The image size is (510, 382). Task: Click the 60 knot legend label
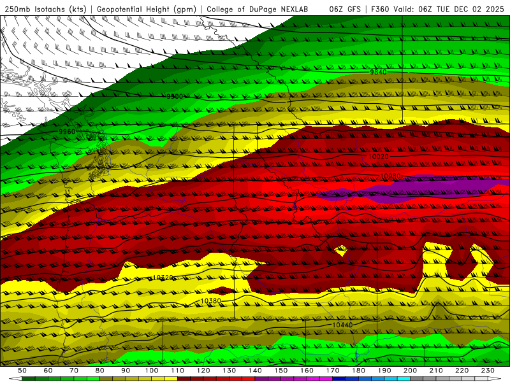pos(48,371)
